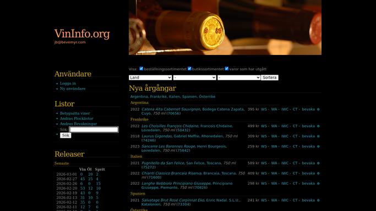Open Vin count 53 for 2026-02-20
376x211 pixels.
click(x=83, y=188)
